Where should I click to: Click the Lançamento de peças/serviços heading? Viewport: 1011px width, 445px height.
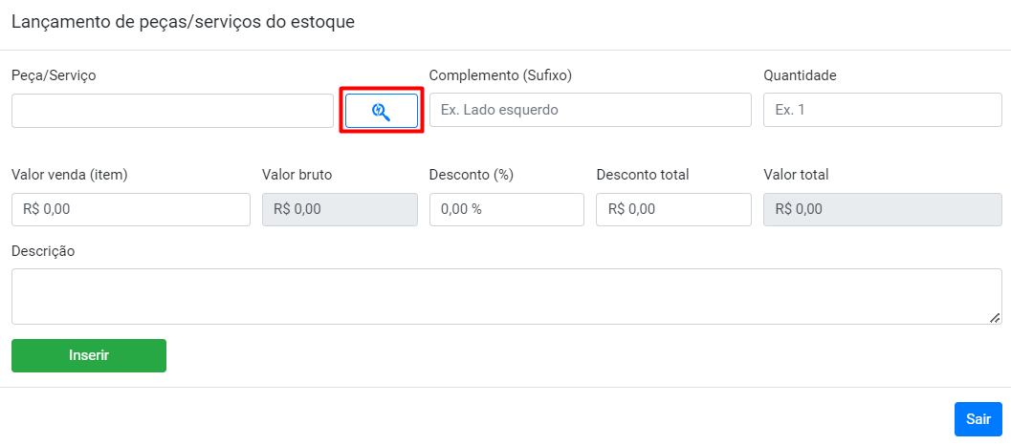183,22
